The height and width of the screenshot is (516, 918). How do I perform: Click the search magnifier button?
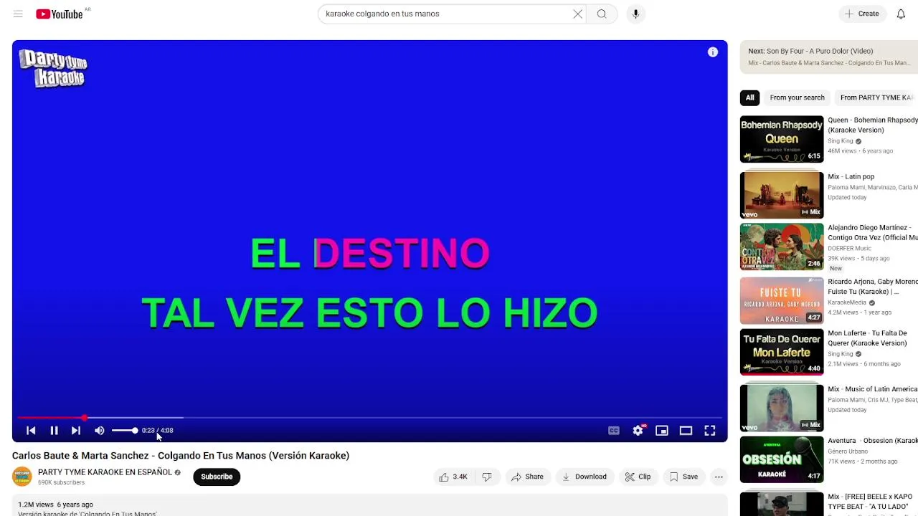click(602, 14)
